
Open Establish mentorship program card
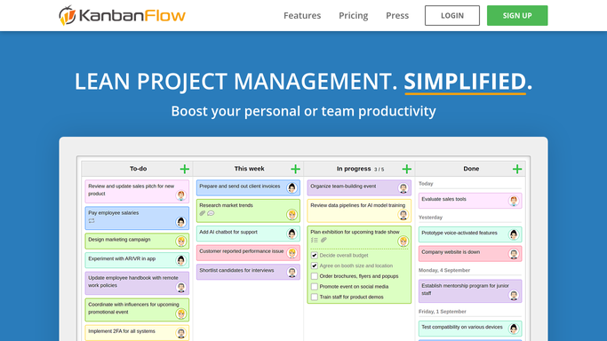(470, 291)
